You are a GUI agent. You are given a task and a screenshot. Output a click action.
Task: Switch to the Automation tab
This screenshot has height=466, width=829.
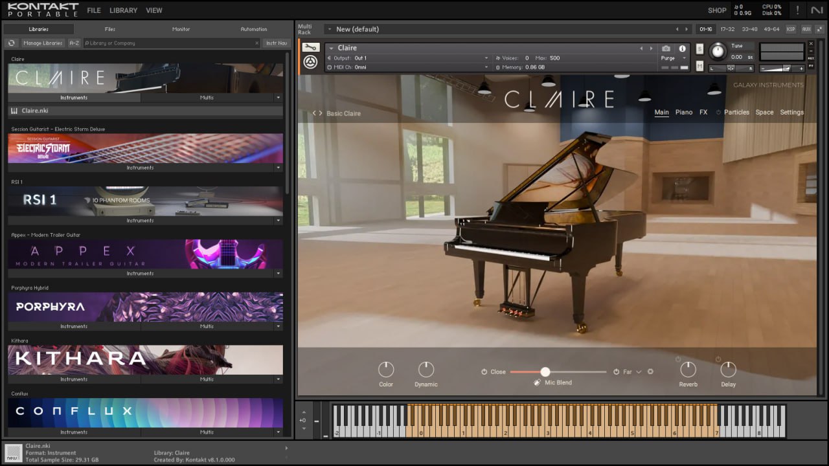click(254, 29)
